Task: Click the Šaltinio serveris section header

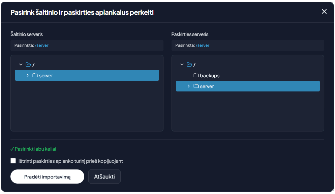Action: 26,34
